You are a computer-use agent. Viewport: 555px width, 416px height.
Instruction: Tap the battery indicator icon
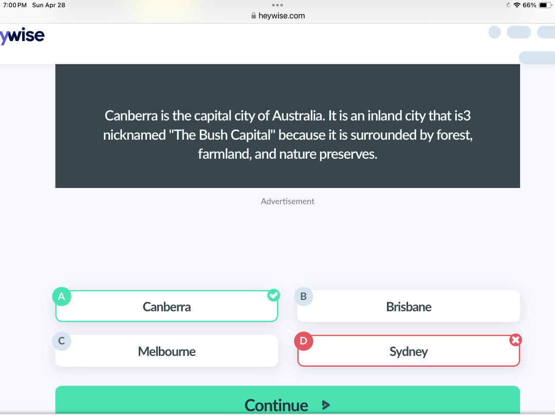pos(545,5)
